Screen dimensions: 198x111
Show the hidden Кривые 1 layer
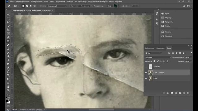(x=146, y=67)
